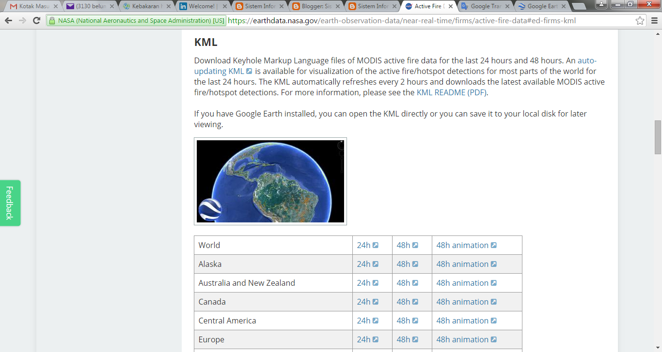Download the Europe 24h KML
The height and width of the screenshot is (352, 662).
367,339
